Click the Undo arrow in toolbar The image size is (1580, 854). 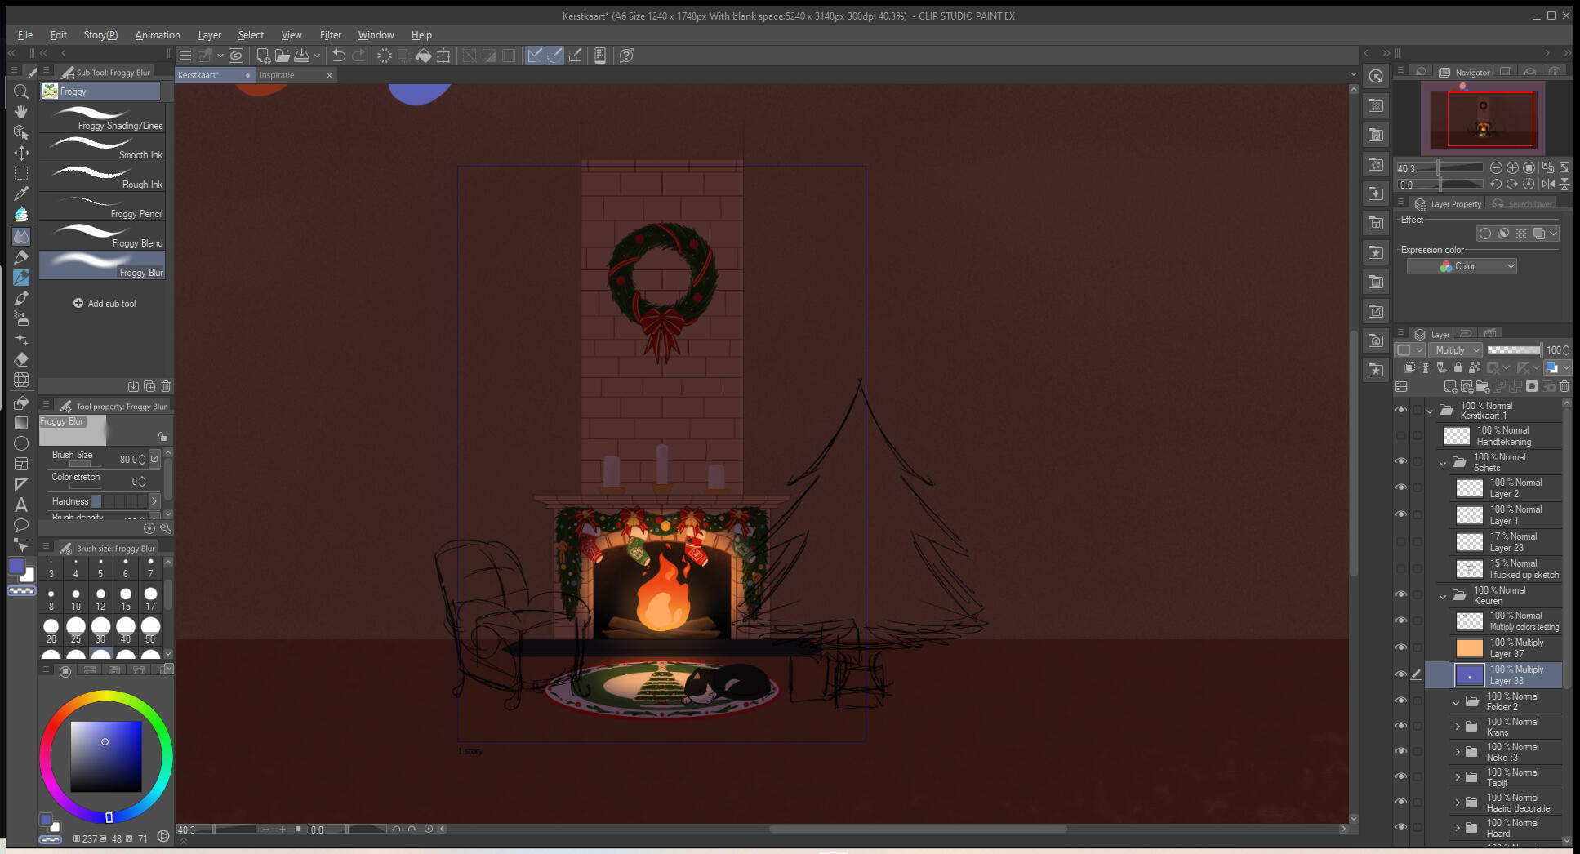338,56
